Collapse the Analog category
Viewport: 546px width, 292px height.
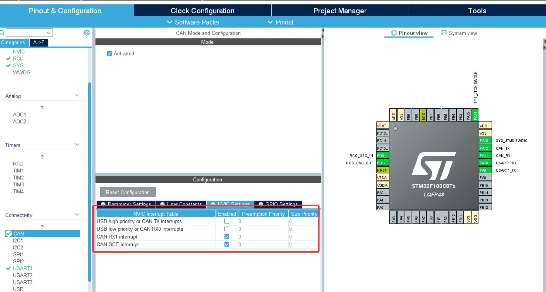77,96
